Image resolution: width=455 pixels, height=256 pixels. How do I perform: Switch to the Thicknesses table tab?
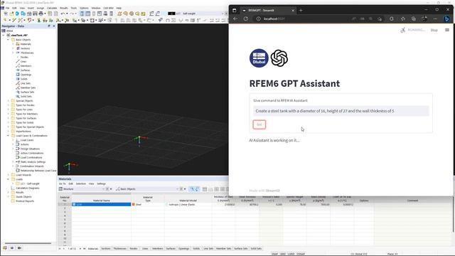point(120,249)
